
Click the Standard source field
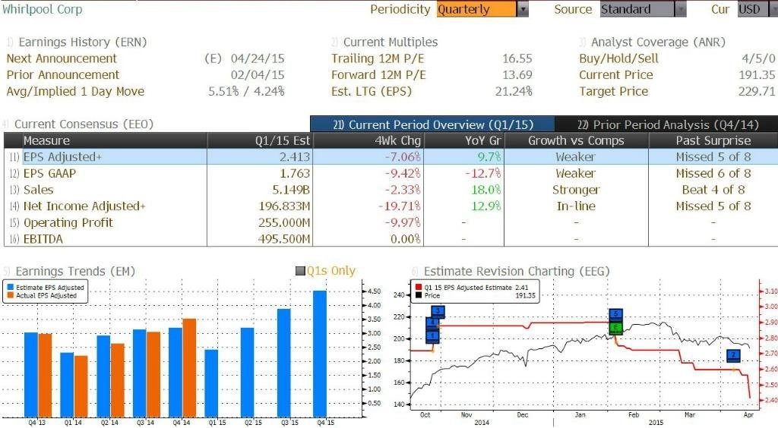click(637, 9)
